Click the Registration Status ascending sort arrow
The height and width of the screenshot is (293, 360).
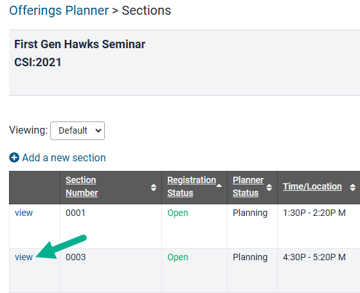click(219, 186)
